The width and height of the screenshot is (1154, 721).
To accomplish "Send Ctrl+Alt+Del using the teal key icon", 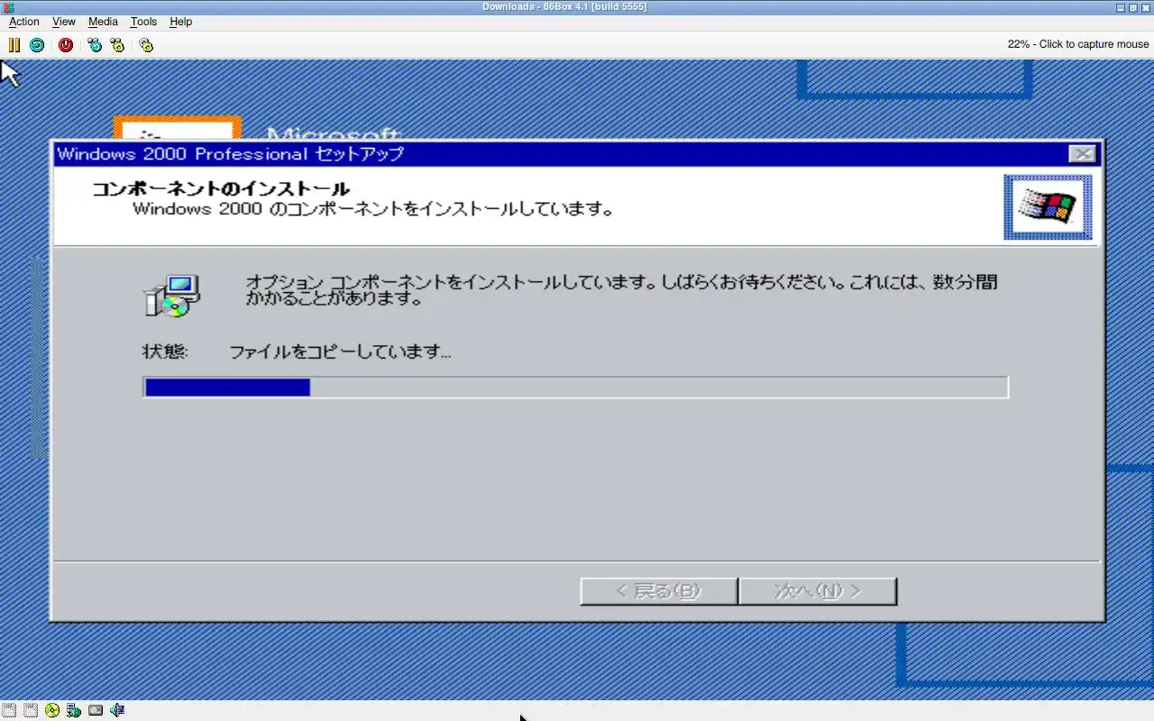I will [x=95, y=44].
